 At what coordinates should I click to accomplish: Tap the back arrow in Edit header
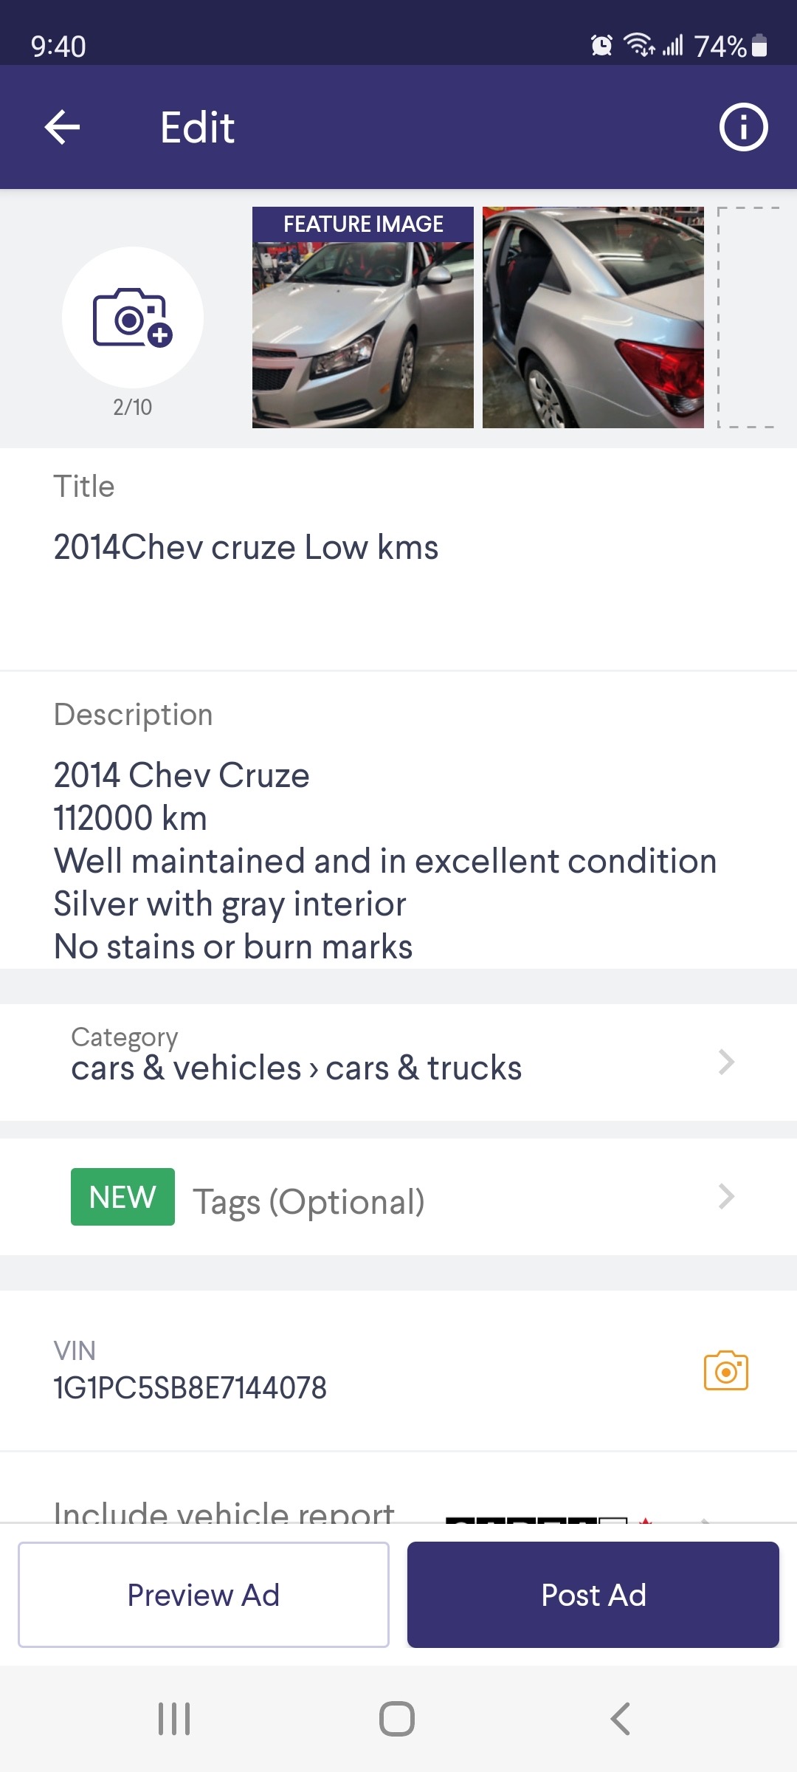[x=62, y=128]
